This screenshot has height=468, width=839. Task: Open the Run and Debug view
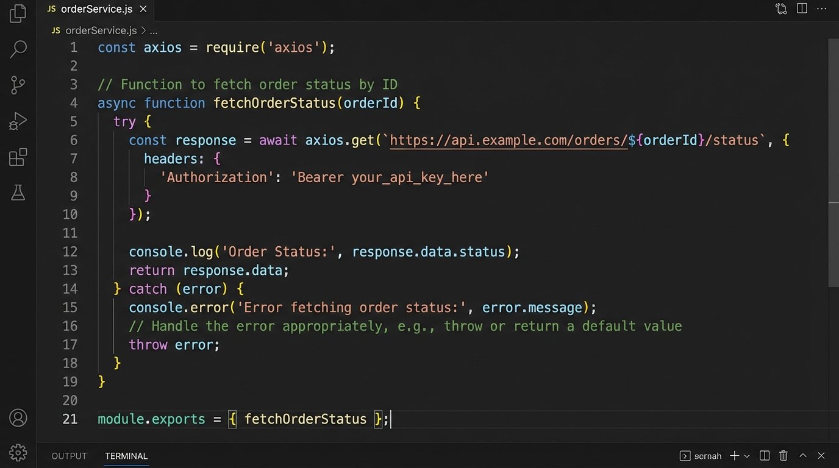18,121
